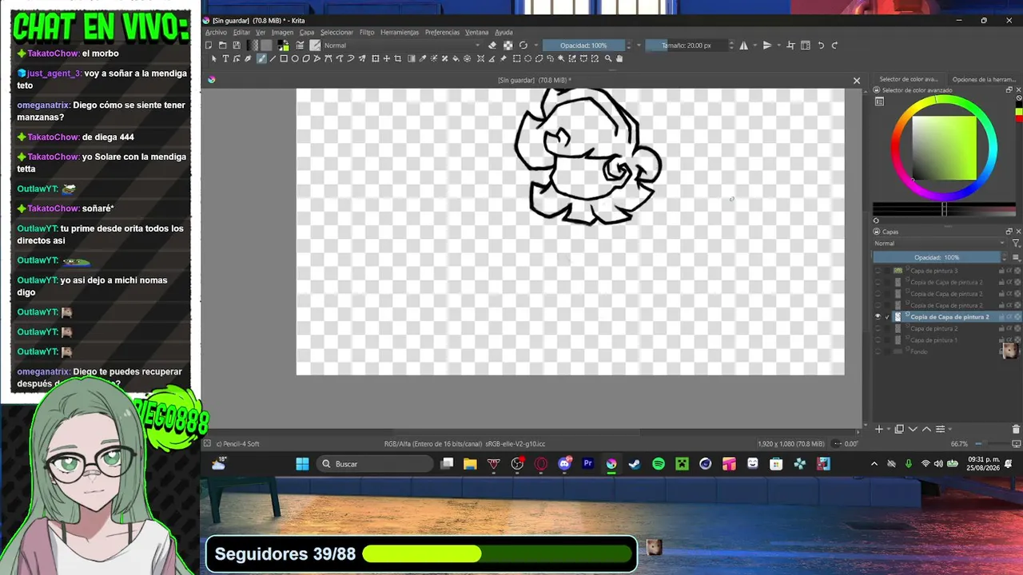This screenshot has width=1023, height=575.
Task: Open the Editar menu
Action: (x=241, y=33)
